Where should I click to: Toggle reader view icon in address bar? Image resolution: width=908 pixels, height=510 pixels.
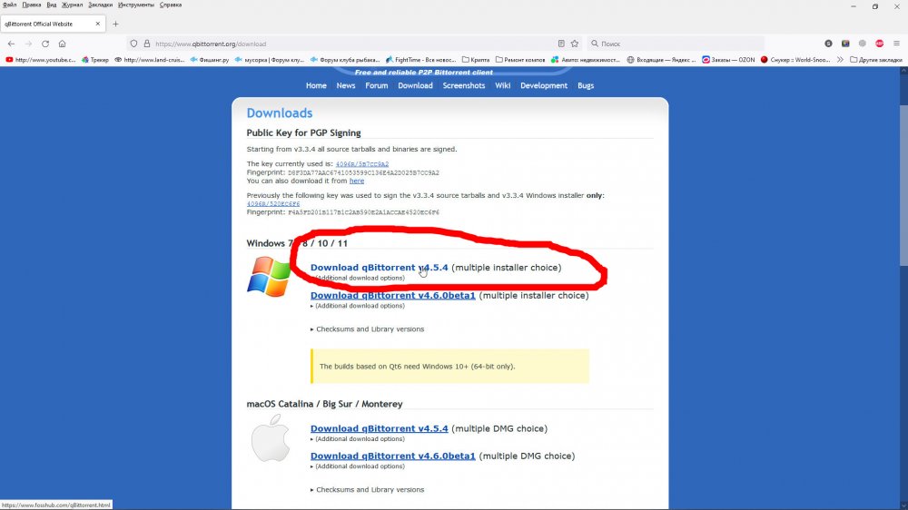560,44
